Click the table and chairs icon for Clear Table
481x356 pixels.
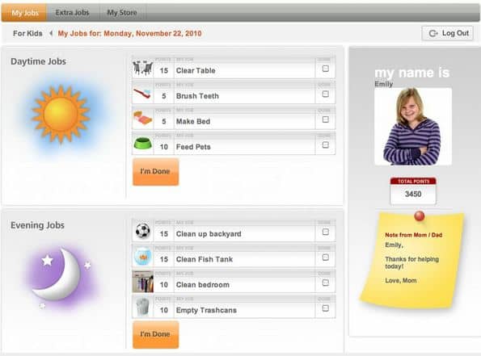[142, 68]
